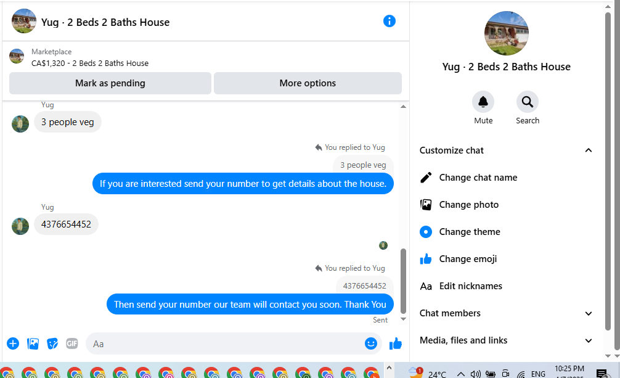
Task: Click the chat header title Yug · 2 Beds 2 Baths House
Action: [105, 22]
